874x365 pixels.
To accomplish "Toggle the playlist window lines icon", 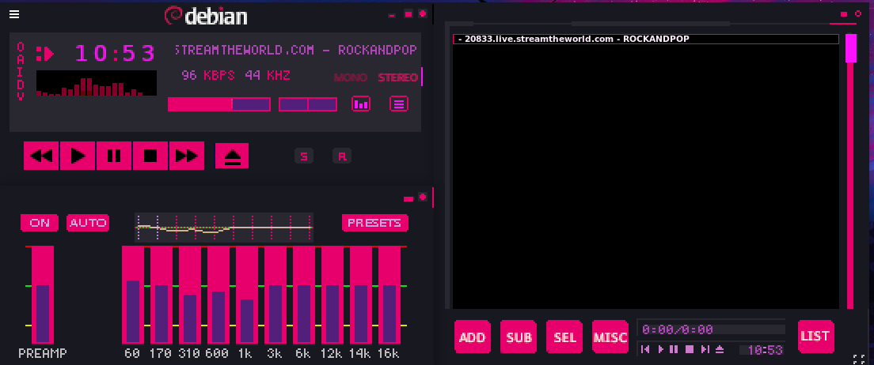I will (x=399, y=103).
